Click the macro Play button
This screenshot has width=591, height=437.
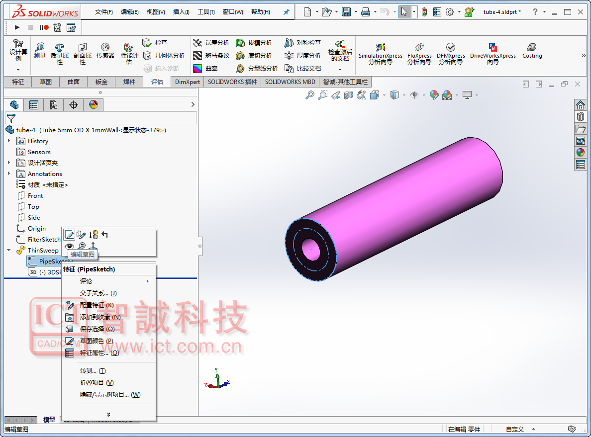click(17, 27)
